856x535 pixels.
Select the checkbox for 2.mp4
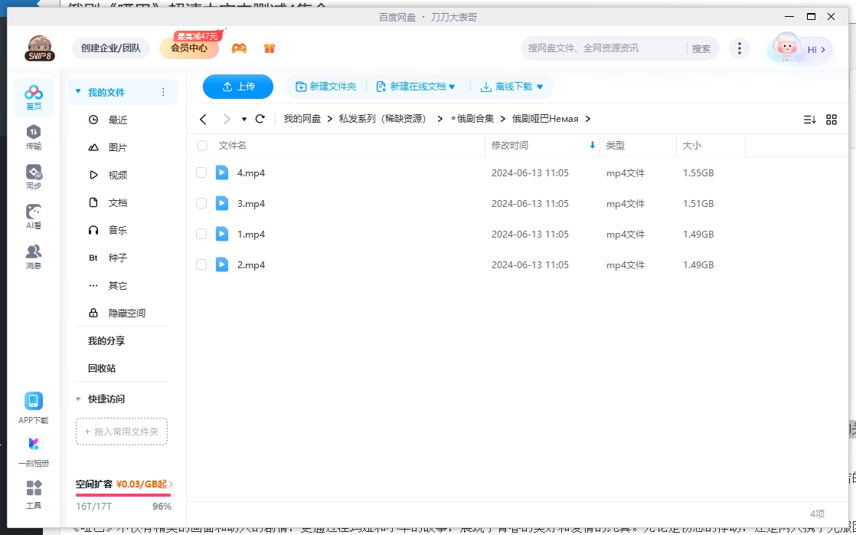coord(201,264)
